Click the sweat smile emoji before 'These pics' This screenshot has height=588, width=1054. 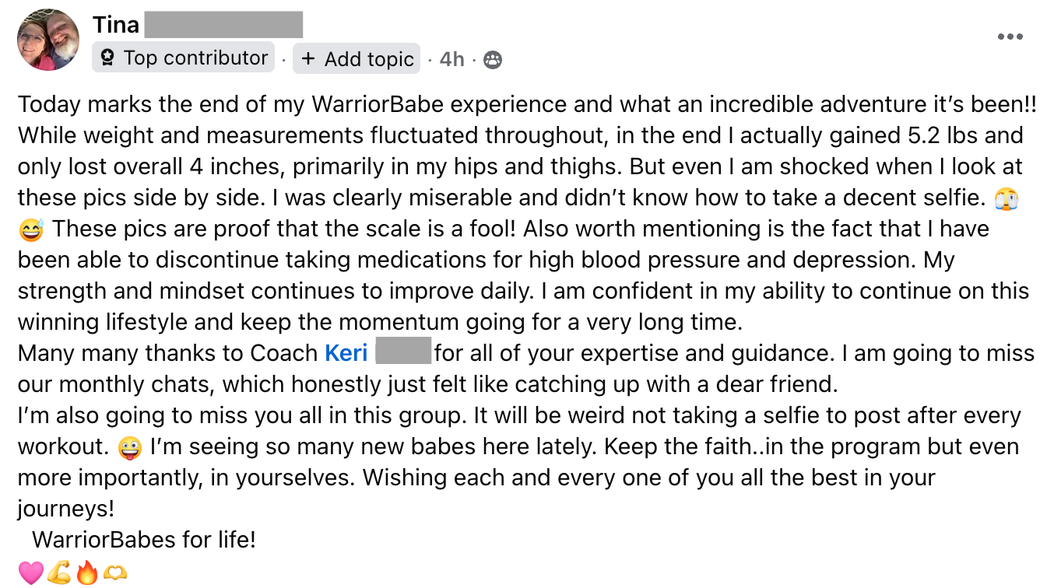coord(30,230)
